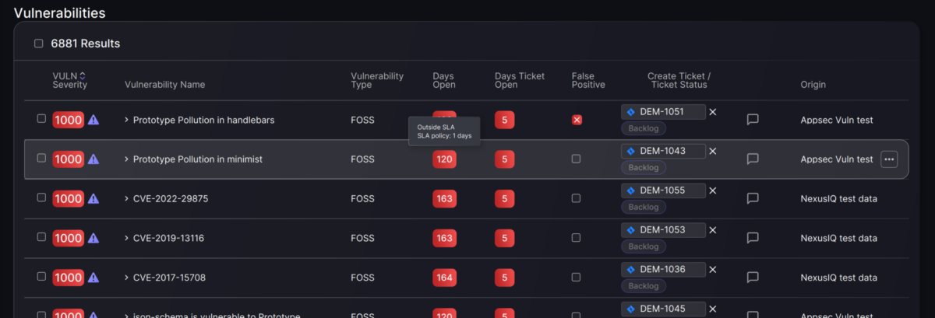Select all 6881 results checkbox
Image resolution: width=935 pixels, height=318 pixels.
[x=38, y=44]
